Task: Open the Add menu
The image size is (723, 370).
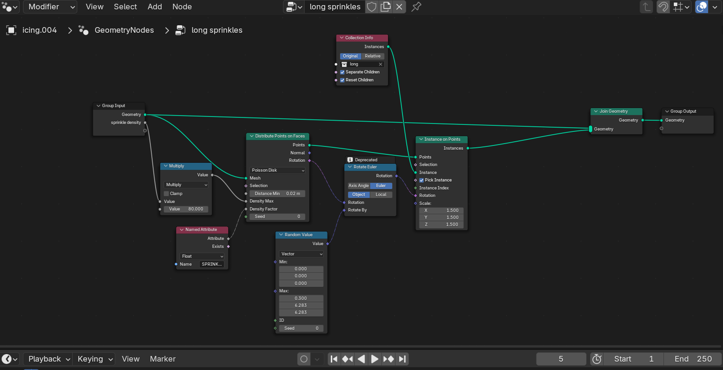Action: click(x=155, y=7)
